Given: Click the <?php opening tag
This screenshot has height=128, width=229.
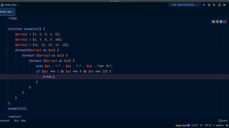Looking at the screenshot, I should 13,18.
